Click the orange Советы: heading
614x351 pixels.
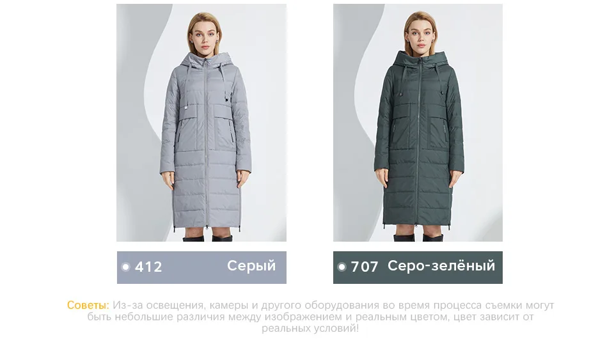tap(88, 305)
